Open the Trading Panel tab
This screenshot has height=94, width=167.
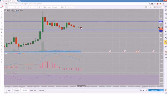pos(41,90)
